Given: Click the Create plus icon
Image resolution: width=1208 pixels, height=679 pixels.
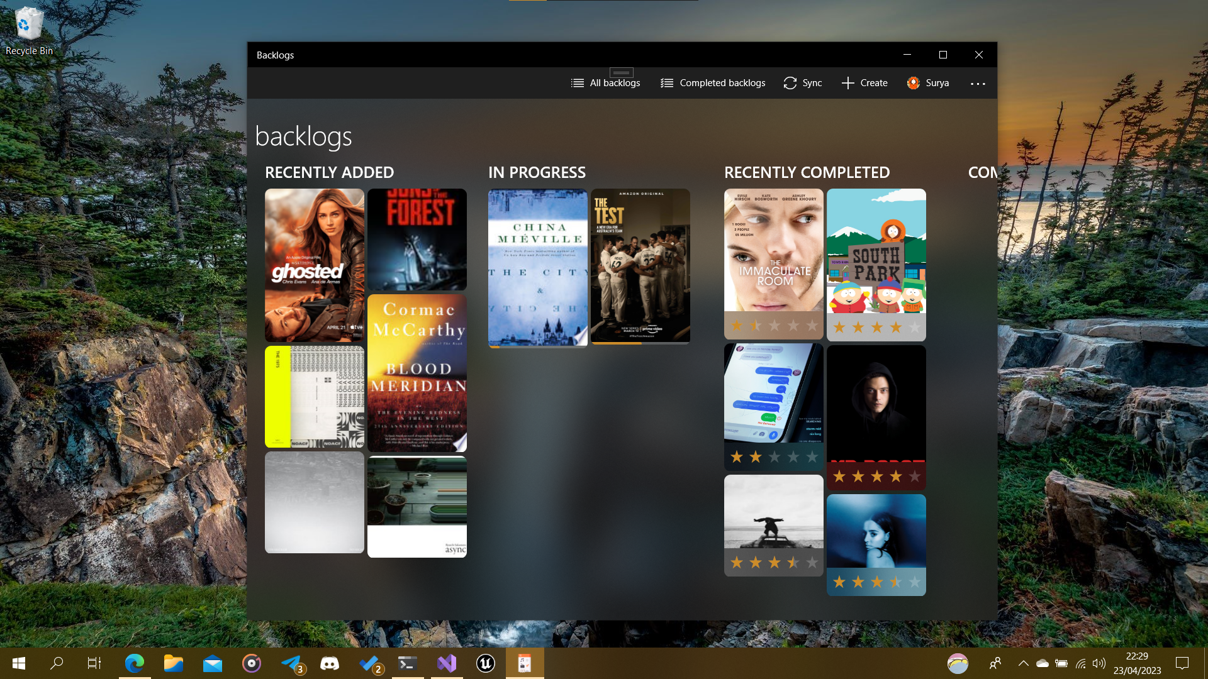Looking at the screenshot, I should coord(847,83).
